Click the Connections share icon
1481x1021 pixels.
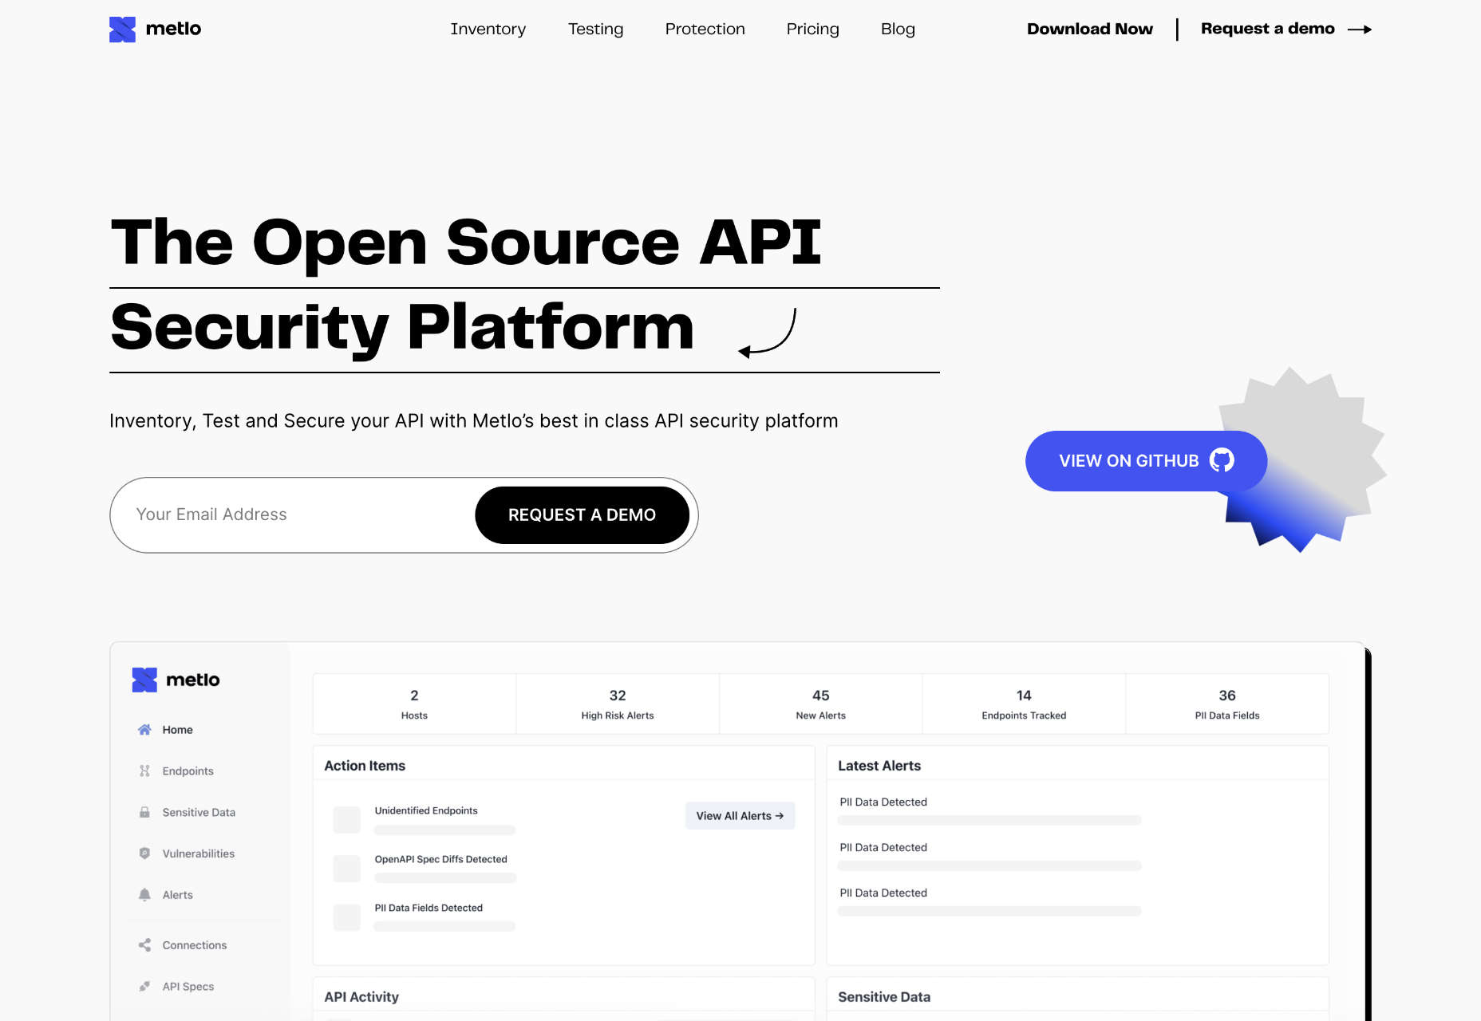pyautogui.click(x=144, y=945)
